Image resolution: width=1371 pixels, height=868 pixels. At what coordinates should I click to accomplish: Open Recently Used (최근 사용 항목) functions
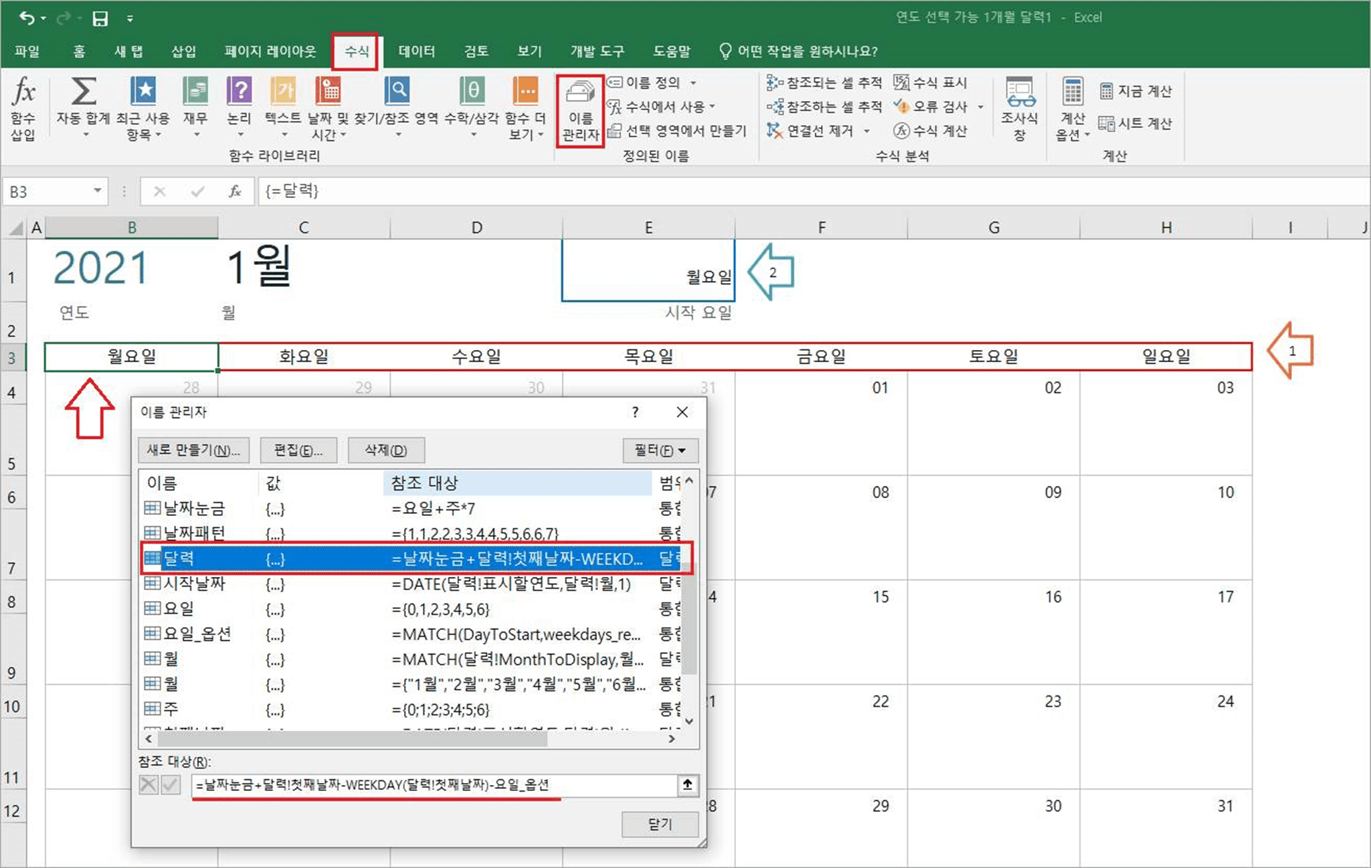click(x=143, y=107)
